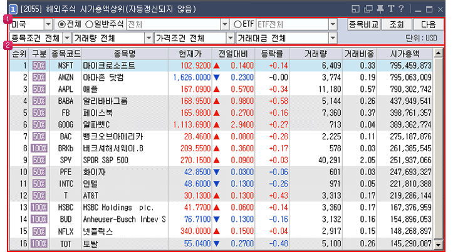Click the vertical scrollbar track of the table
This screenshot has width=453, height=252.
(x=438, y=149)
